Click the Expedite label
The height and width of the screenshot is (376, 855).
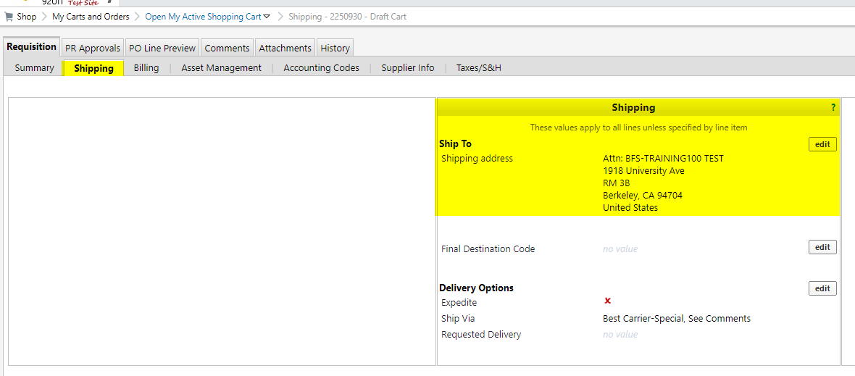point(459,302)
